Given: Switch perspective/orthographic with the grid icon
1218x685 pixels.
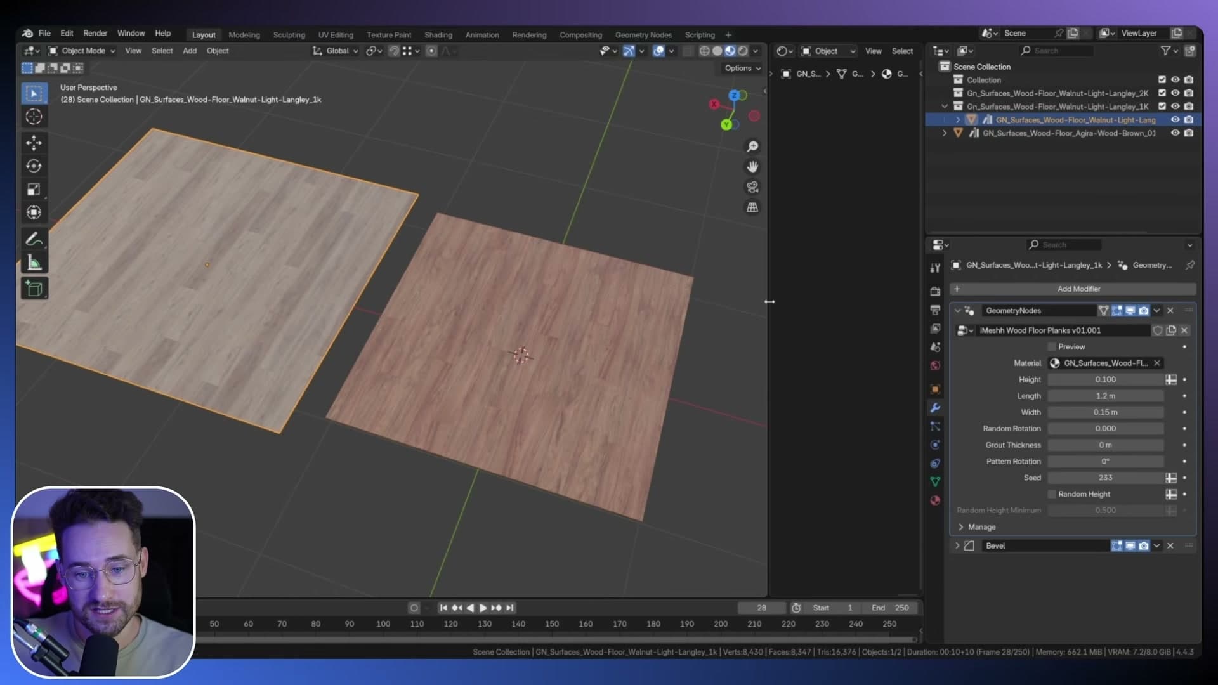Looking at the screenshot, I should point(752,207).
